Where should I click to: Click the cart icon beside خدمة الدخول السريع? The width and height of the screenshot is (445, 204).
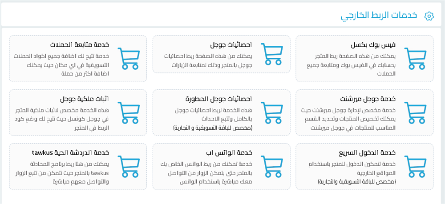(415, 166)
